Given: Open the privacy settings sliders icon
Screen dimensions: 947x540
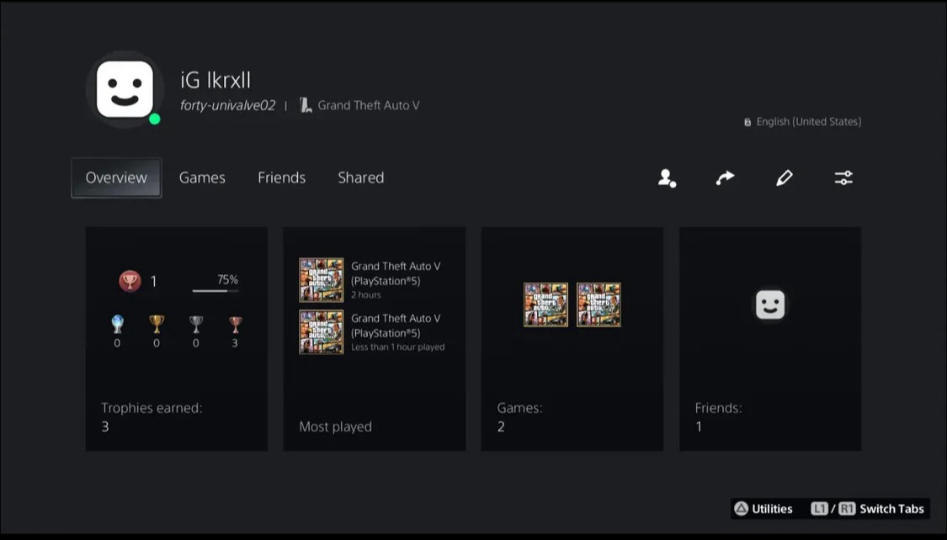Looking at the screenshot, I should pyautogui.click(x=843, y=177).
